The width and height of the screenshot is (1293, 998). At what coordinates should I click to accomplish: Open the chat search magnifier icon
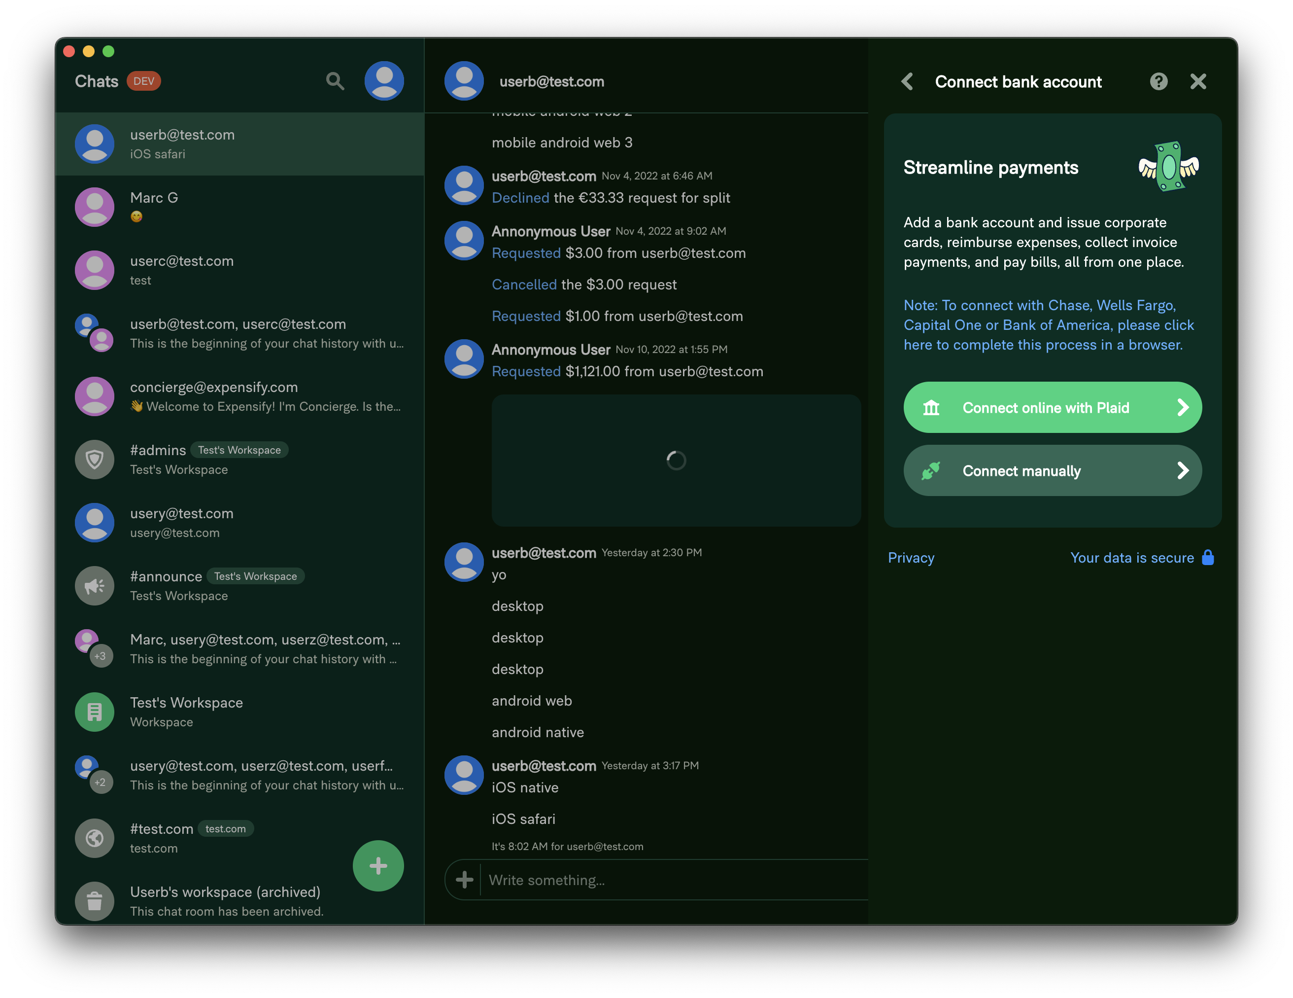click(335, 81)
